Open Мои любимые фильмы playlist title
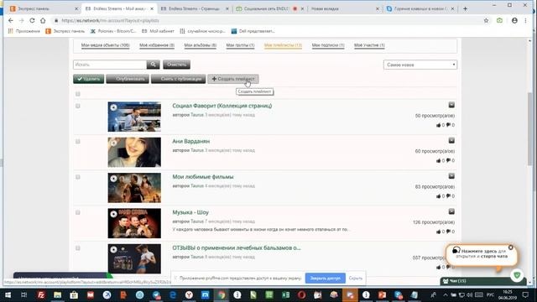The height and width of the screenshot is (302, 537). coord(203,177)
